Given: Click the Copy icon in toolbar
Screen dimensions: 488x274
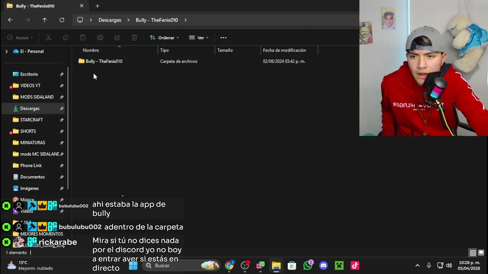Looking at the screenshot, I should pyautogui.click(x=66, y=38).
